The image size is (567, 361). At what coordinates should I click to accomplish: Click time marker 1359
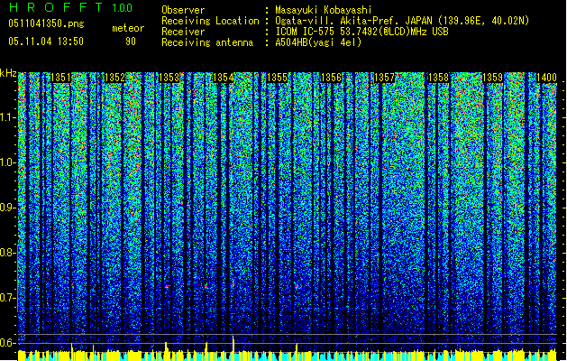[x=492, y=78]
